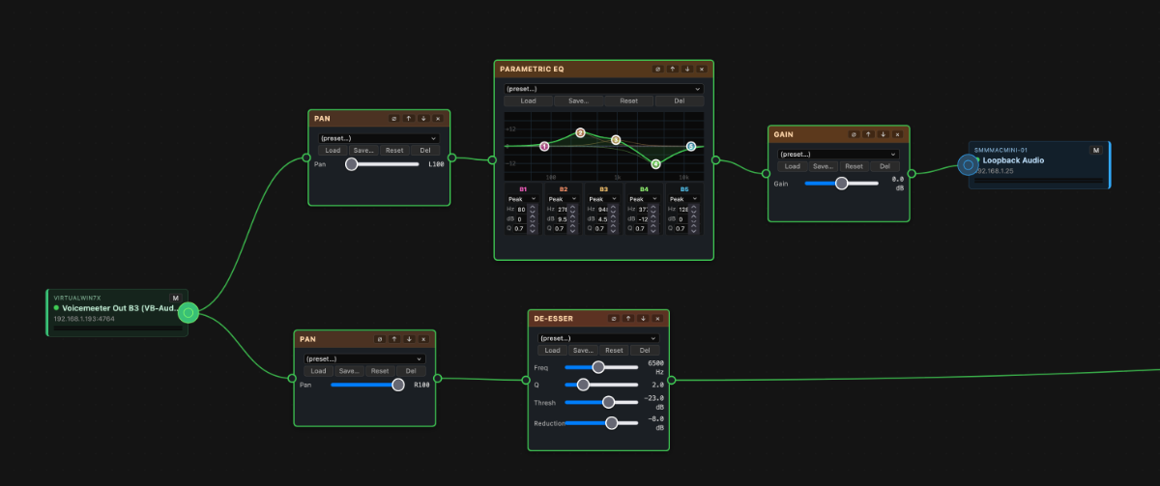Mute the Loopback Audio output
Viewport: 1160px width, 486px height.
point(1096,150)
